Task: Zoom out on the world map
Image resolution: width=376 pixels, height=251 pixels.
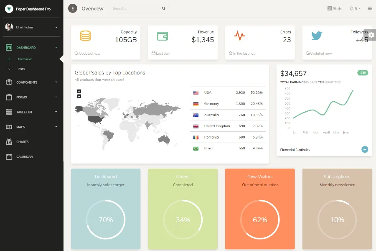Action: (79, 97)
